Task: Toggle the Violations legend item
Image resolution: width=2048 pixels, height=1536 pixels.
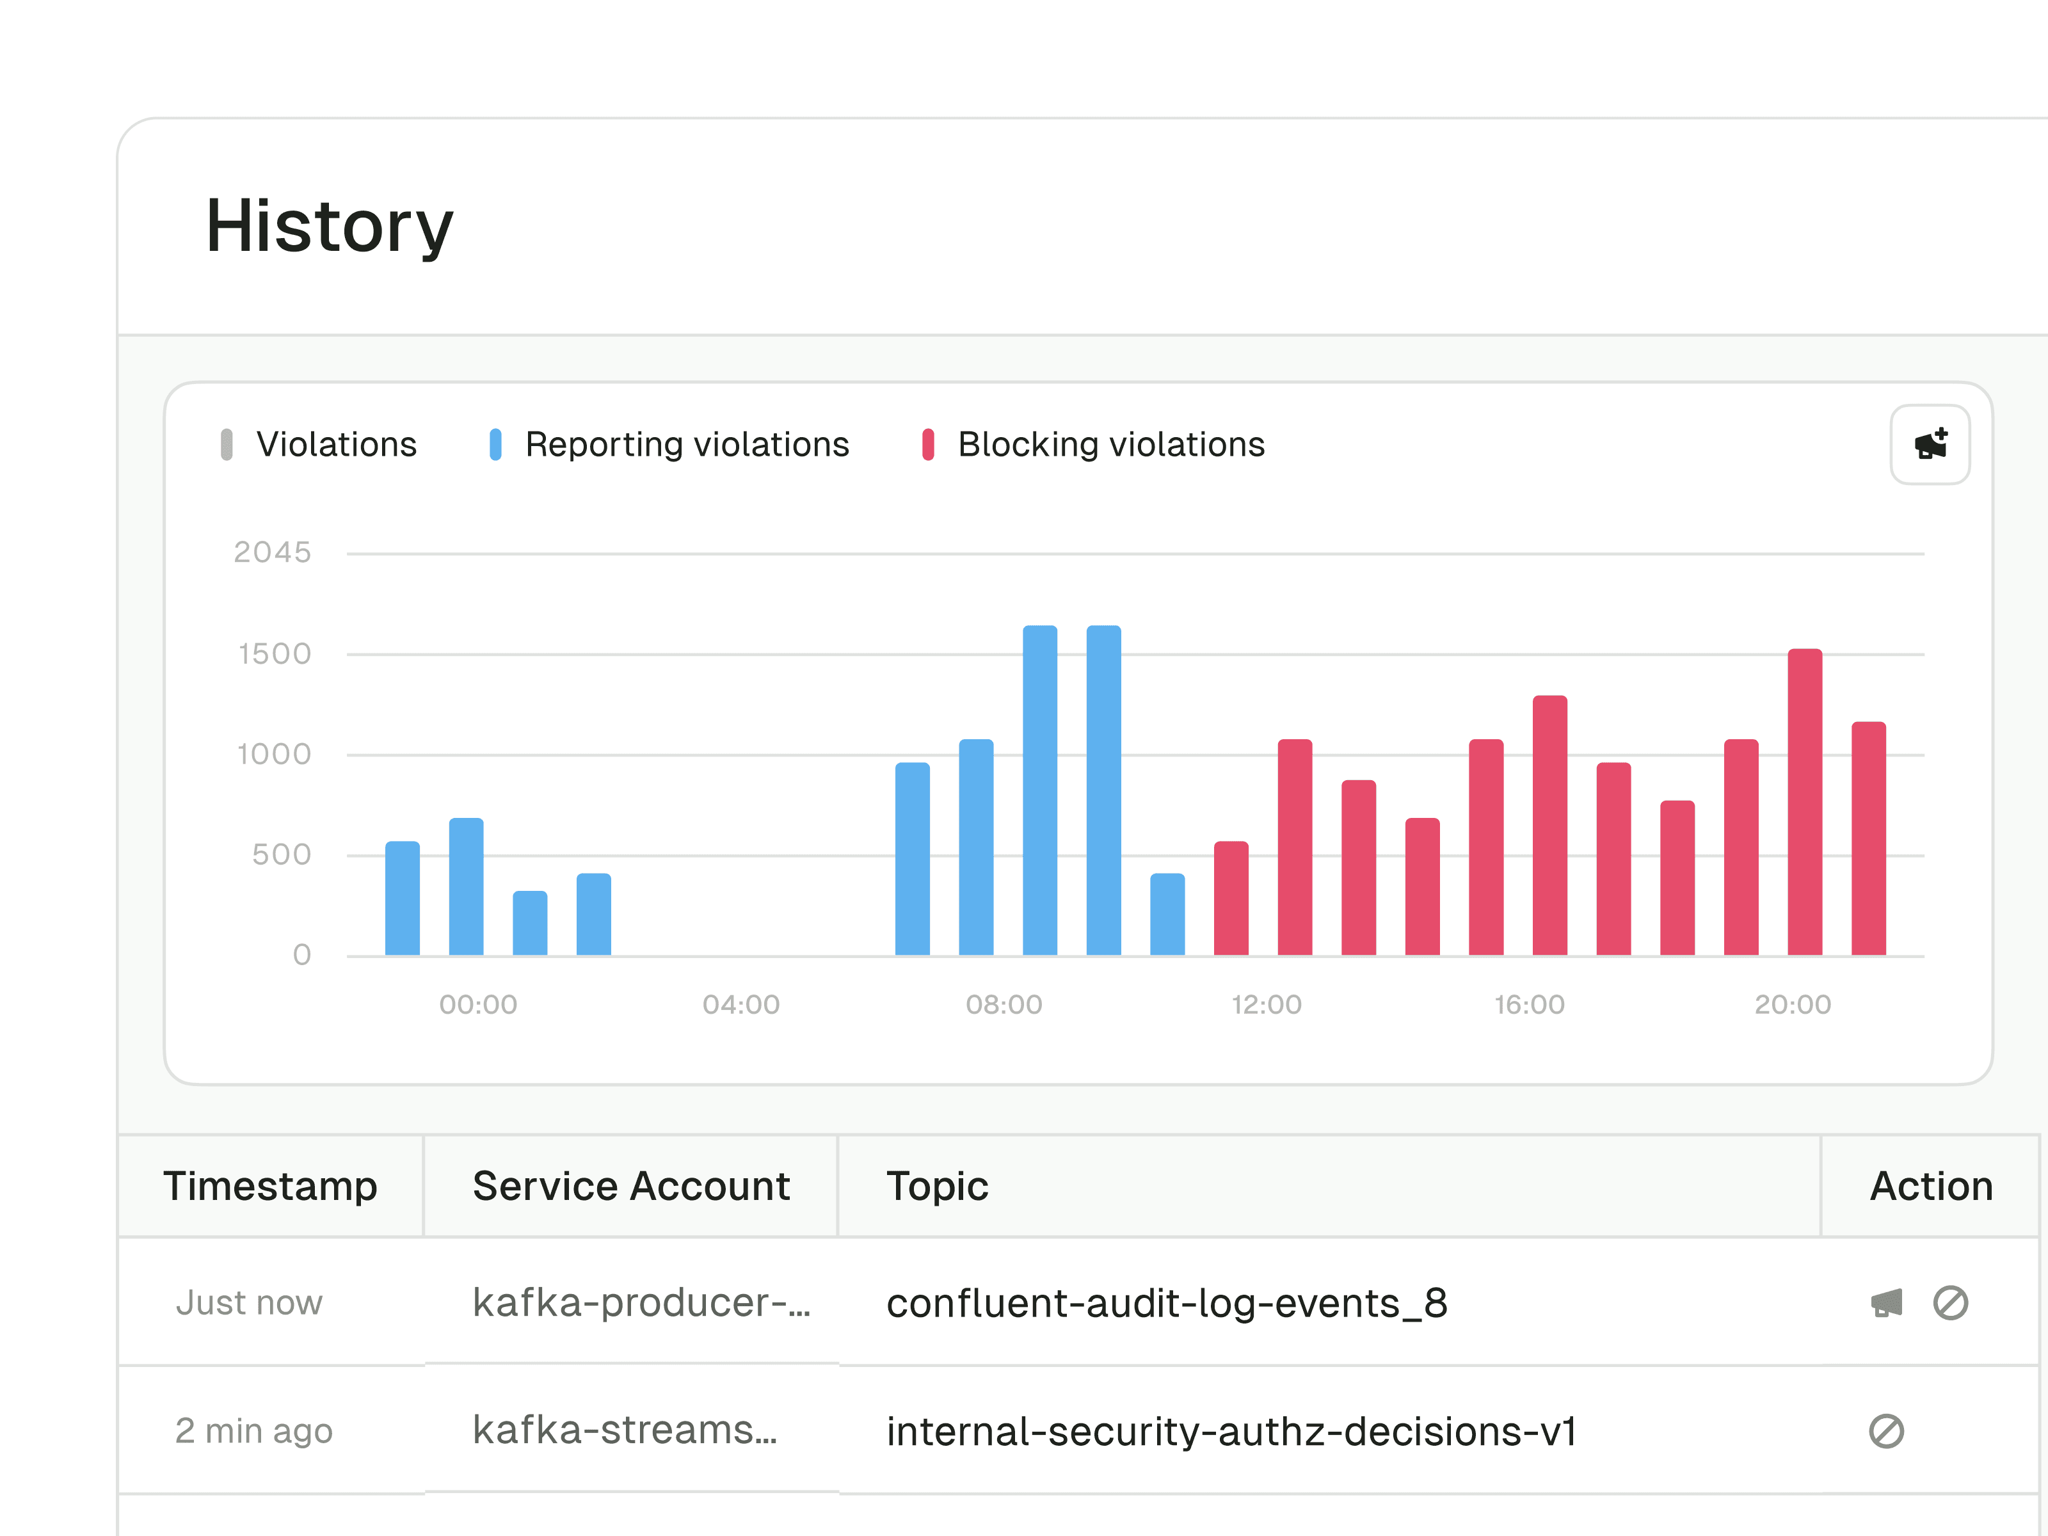Action: point(336,444)
